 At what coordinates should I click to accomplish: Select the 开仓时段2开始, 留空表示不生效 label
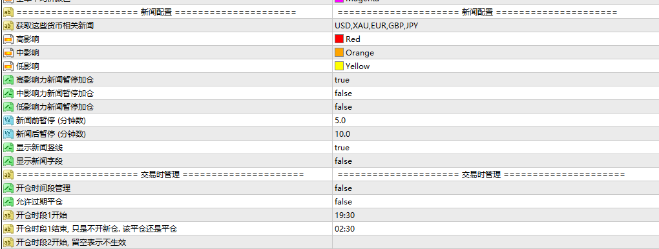[71, 243]
